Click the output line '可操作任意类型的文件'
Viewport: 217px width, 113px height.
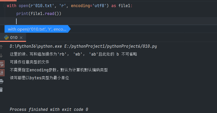[x=30, y=62]
